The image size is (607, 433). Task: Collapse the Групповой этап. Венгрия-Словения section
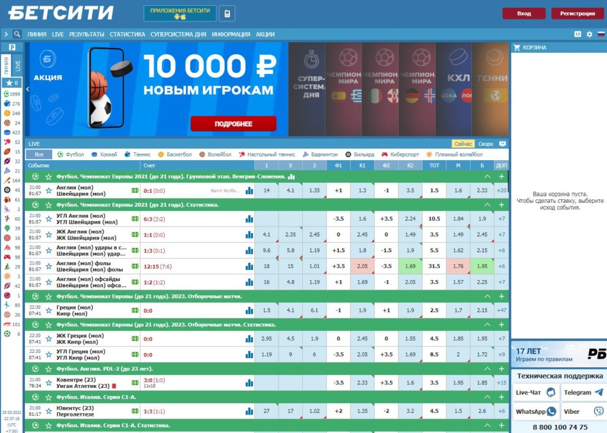487,177
